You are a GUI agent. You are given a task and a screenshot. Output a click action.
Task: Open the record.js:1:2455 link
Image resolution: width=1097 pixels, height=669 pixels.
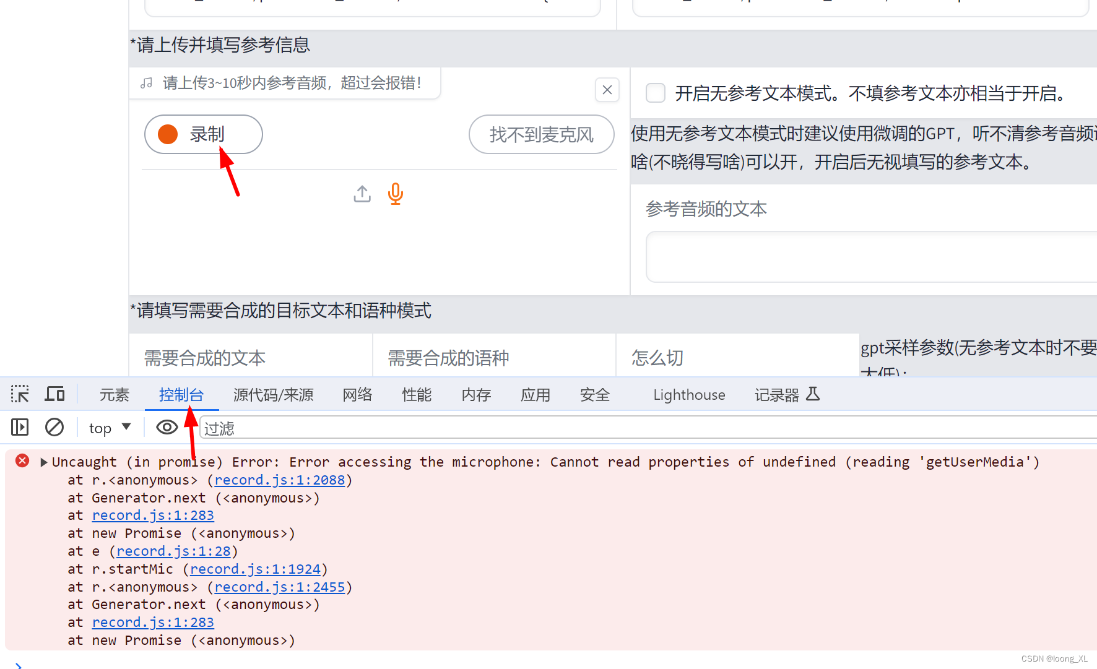[x=280, y=587]
